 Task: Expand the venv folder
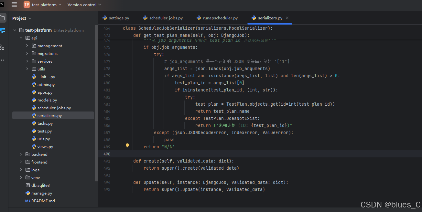(x=21, y=177)
